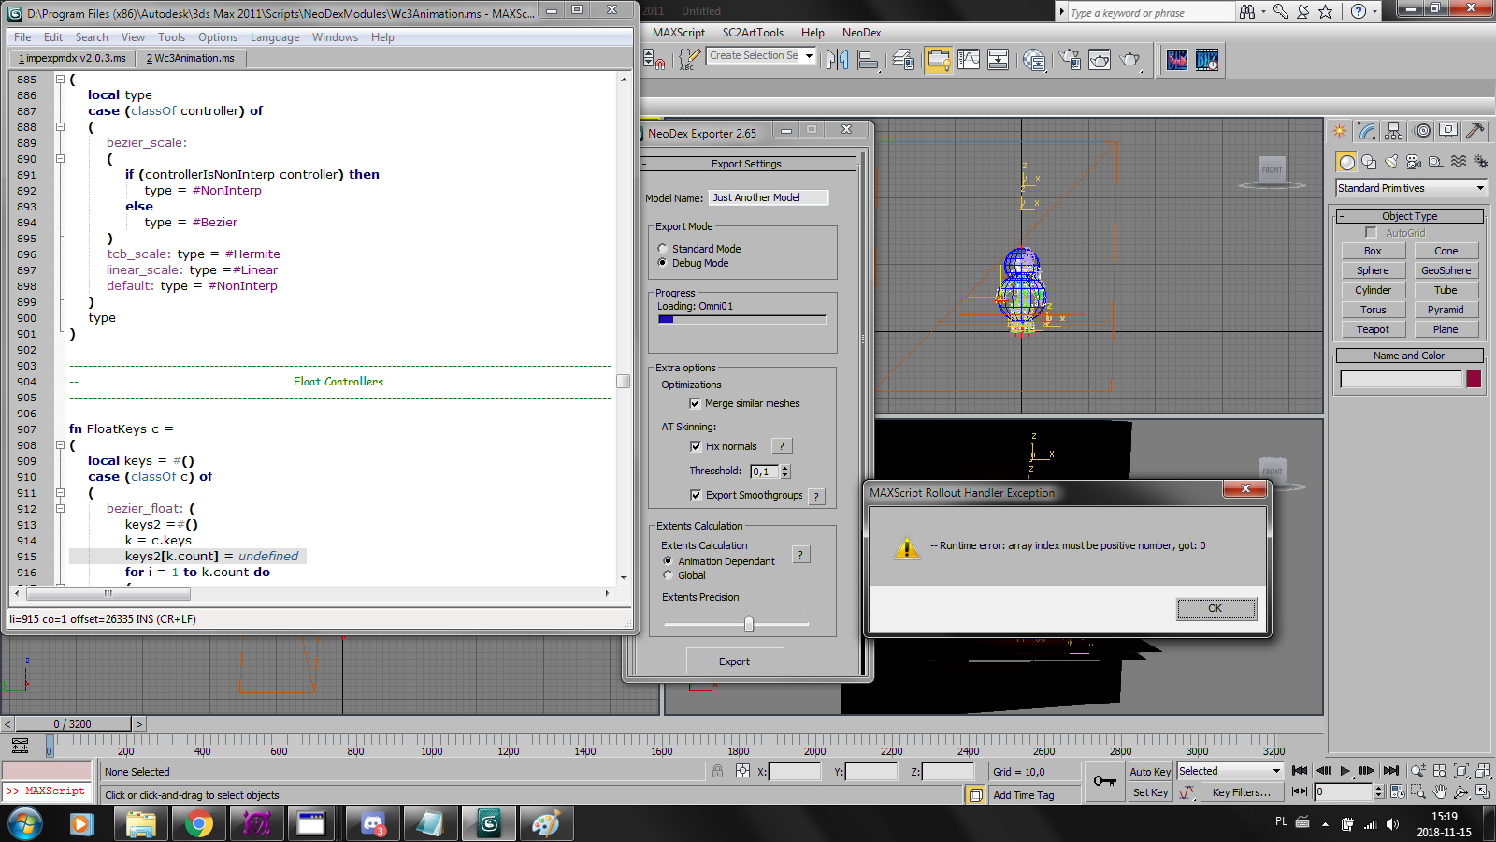Viewport: 1496px width, 842px height.
Task: Toggle the AutoGrid checkbox
Action: tap(1371, 232)
